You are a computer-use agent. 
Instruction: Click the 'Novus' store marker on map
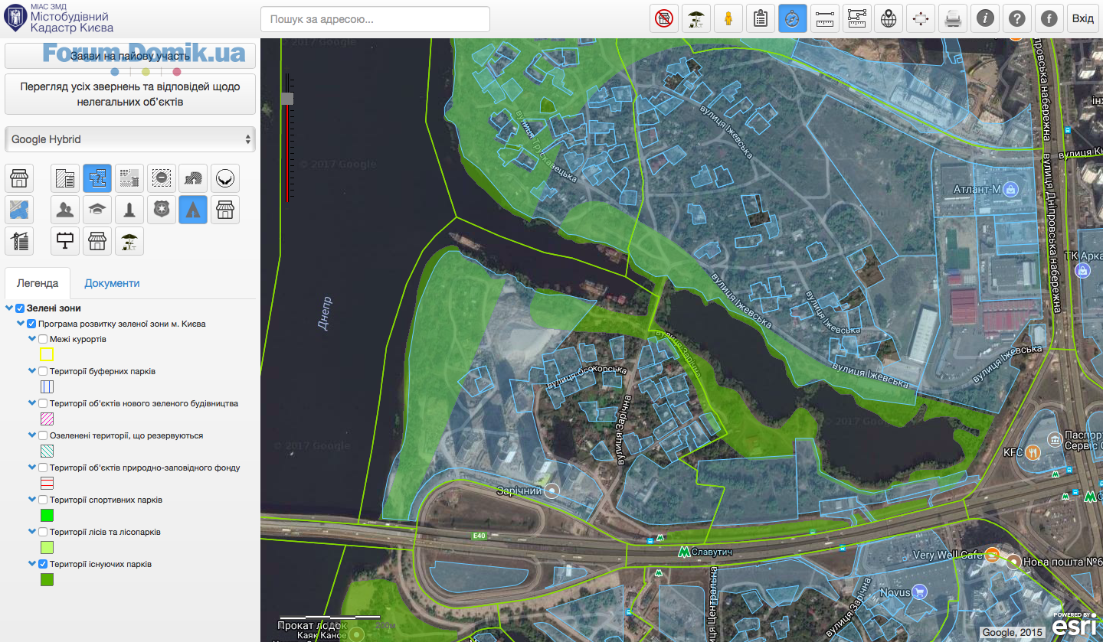click(920, 592)
